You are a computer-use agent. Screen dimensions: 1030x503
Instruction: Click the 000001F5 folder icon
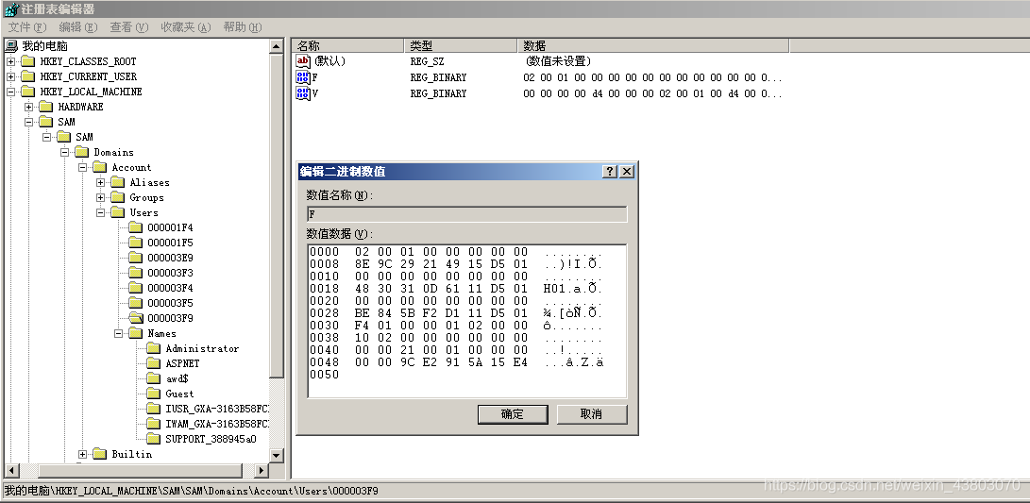point(135,243)
